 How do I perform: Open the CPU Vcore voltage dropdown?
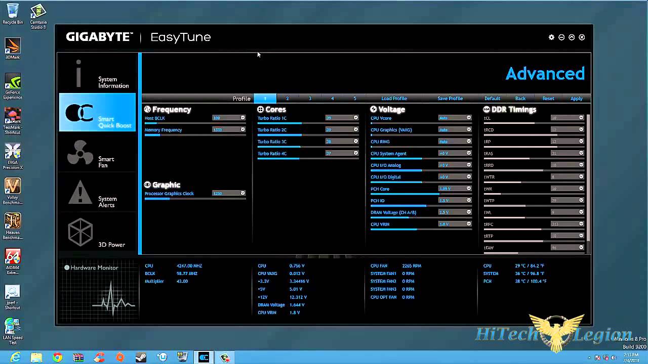click(469, 118)
